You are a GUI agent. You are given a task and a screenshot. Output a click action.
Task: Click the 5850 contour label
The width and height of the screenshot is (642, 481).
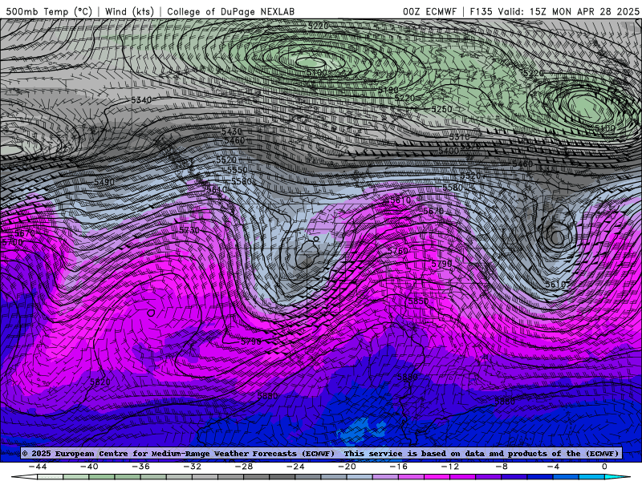tap(418, 301)
